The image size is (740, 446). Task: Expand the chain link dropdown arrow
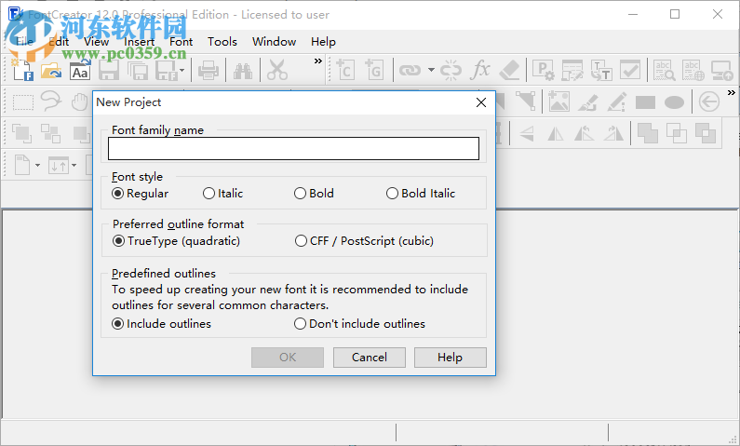tap(431, 71)
